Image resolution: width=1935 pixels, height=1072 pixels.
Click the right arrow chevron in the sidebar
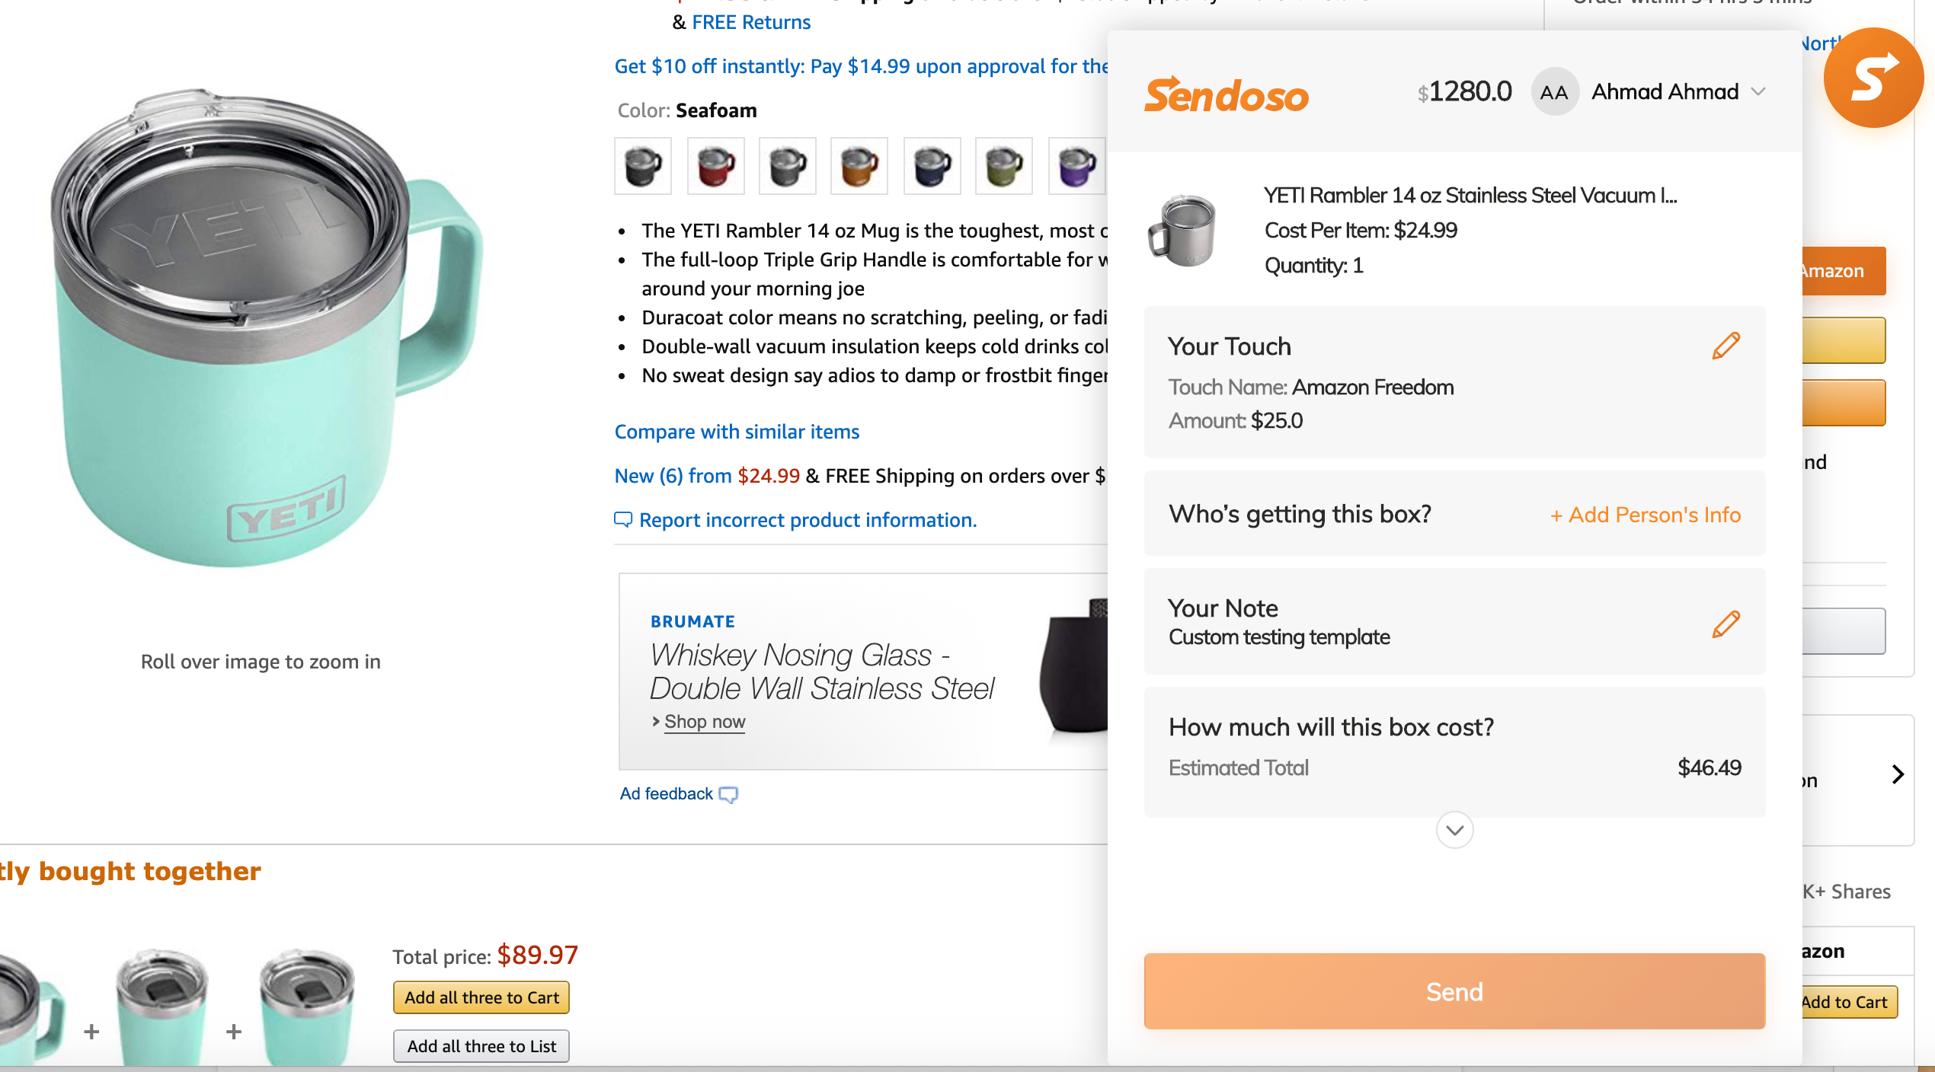[x=1898, y=774]
